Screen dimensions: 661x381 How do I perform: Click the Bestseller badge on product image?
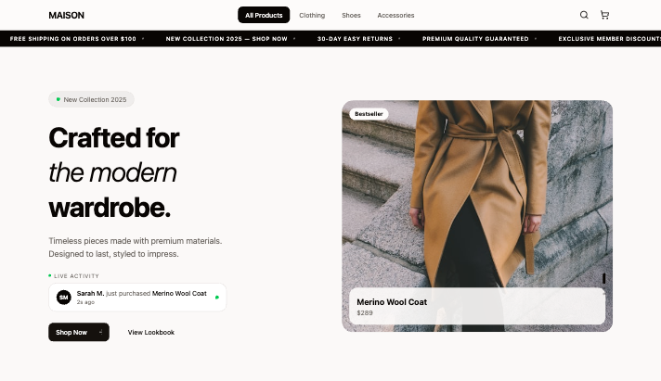(369, 114)
